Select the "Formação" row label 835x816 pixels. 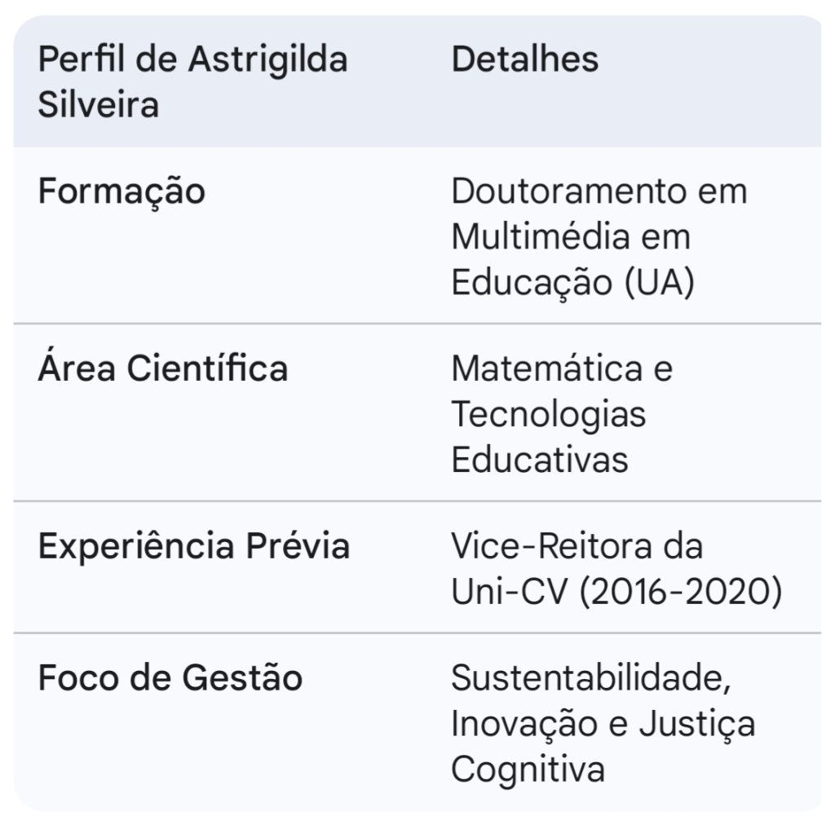tap(121, 192)
